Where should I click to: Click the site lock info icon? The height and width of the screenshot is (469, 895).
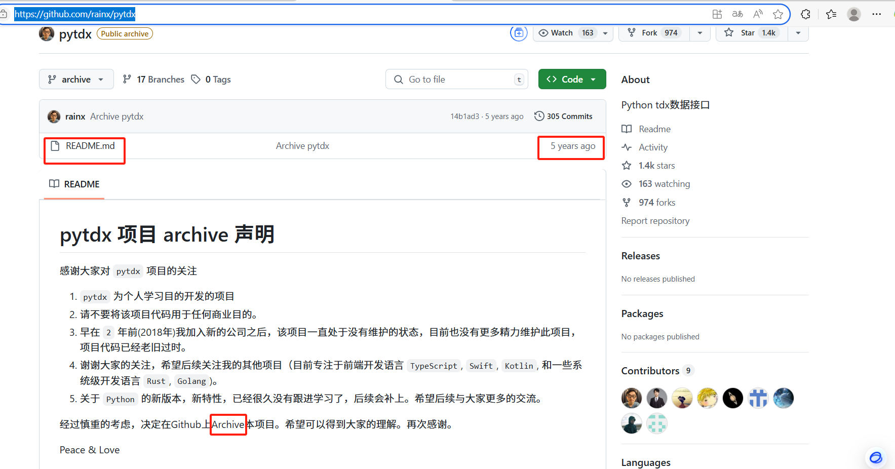(4, 14)
